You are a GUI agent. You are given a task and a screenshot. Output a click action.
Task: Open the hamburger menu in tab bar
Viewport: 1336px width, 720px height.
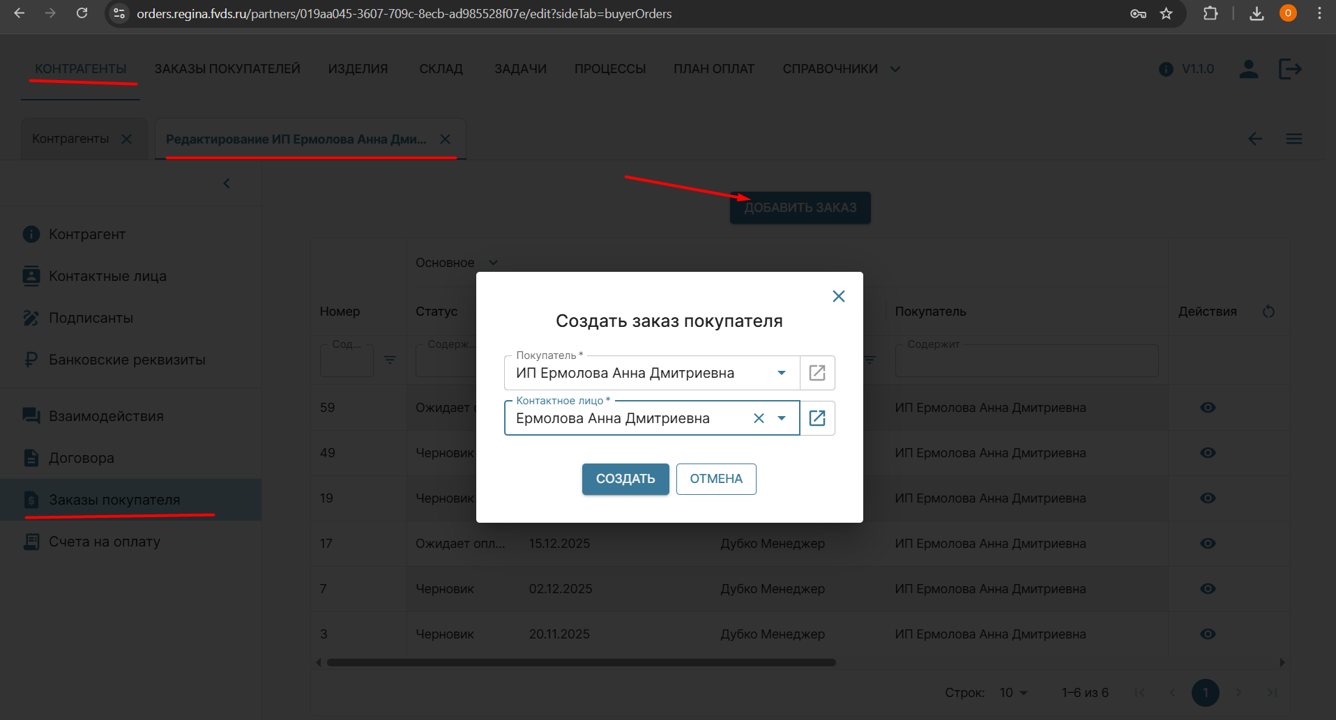pyautogui.click(x=1294, y=139)
